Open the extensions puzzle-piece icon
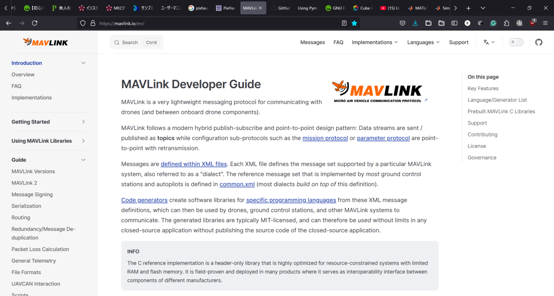The height and width of the screenshot is (296, 554). [x=506, y=23]
